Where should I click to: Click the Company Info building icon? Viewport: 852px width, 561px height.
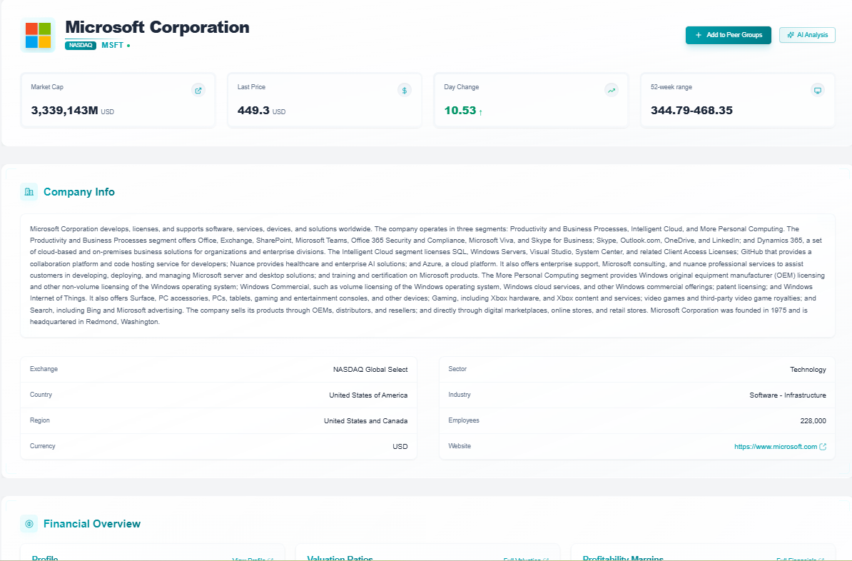(x=29, y=192)
